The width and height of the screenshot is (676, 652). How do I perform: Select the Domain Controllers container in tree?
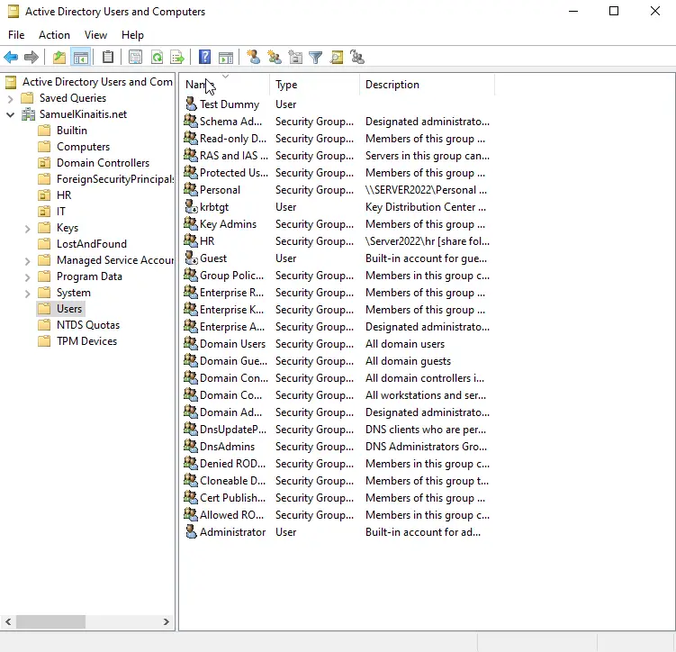(103, 163)
